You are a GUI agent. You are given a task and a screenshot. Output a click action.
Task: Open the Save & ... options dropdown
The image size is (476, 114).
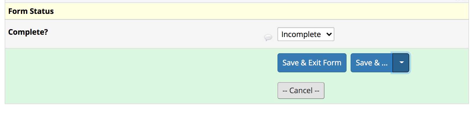[401, 63]
